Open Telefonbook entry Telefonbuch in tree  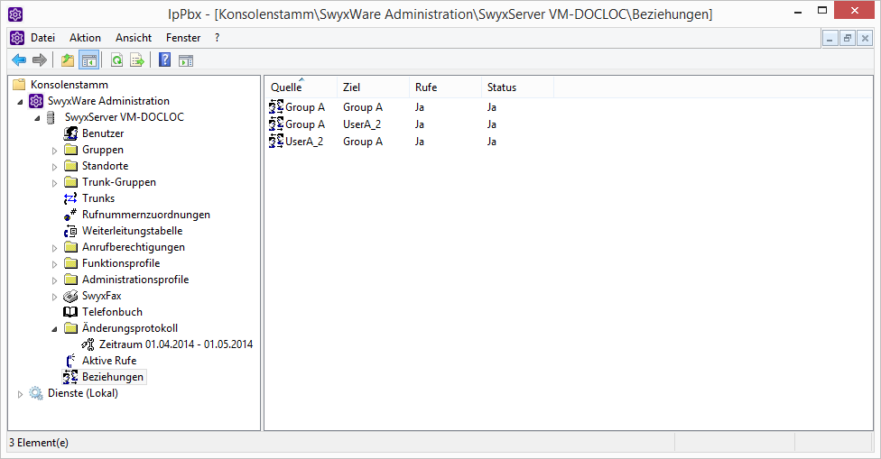(112, 312)
